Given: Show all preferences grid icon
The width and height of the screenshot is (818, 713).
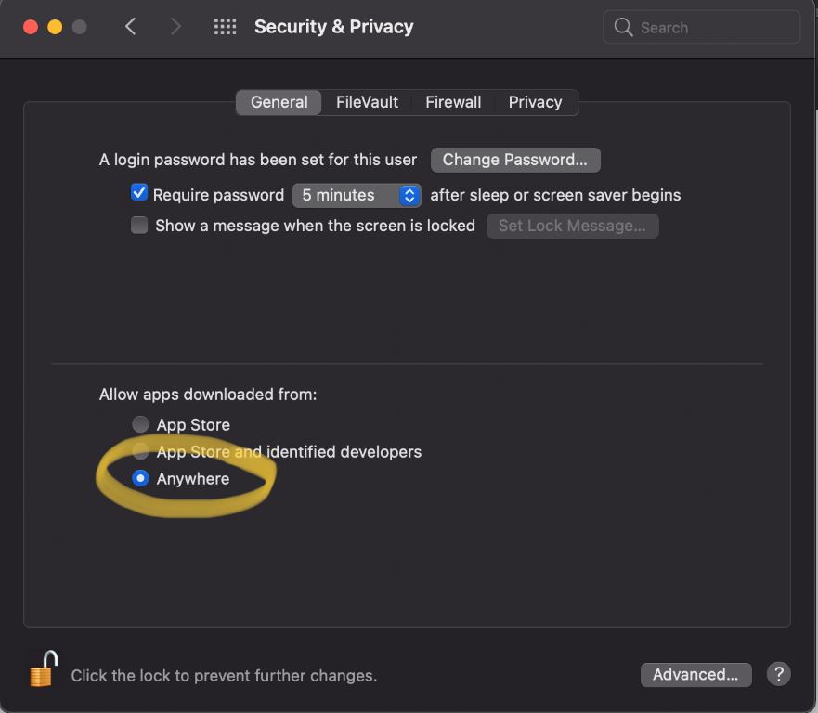Looking at the screenshot, I should (225, 27).
